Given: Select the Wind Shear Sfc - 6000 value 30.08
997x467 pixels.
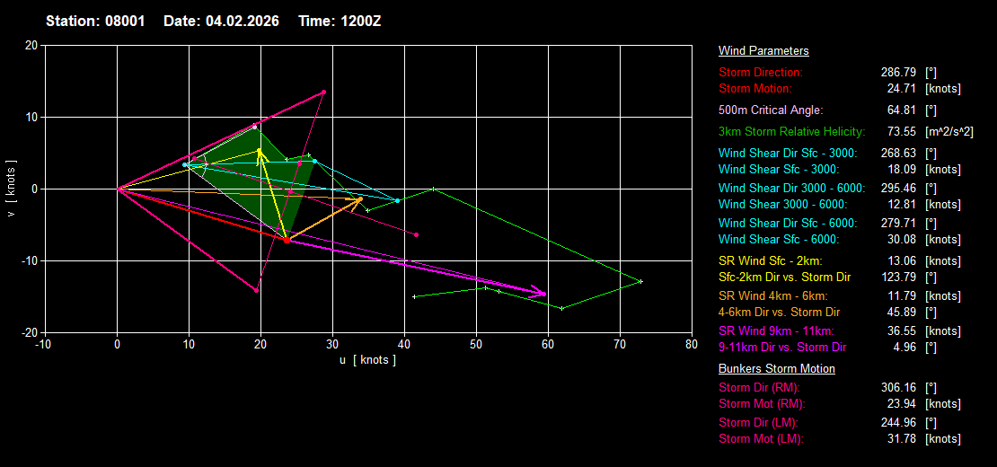Looking at the screenshot, I should pyautogui.click(x=897, y=240).
